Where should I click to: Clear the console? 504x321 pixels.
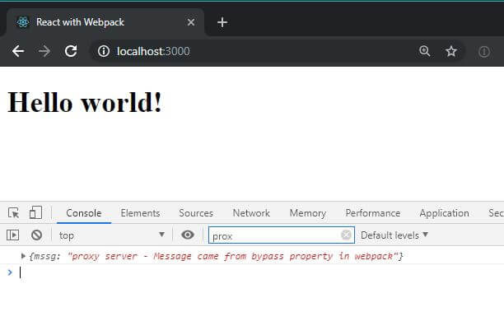pos(36,235)
